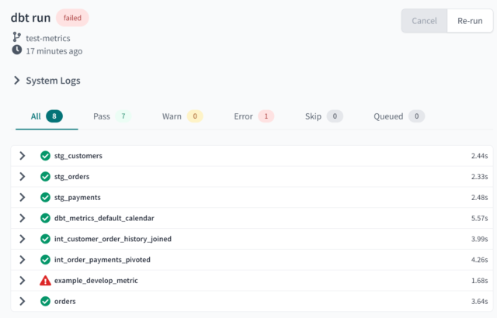Click the clock icon next to 17 minutes ago
Screen dimensions: 497x318
(17, 50)
